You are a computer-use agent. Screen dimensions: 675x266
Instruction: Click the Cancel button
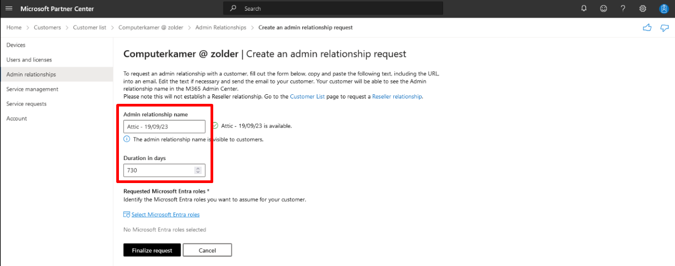pos(207,250)
